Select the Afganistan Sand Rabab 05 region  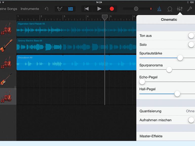coord(76,29)
